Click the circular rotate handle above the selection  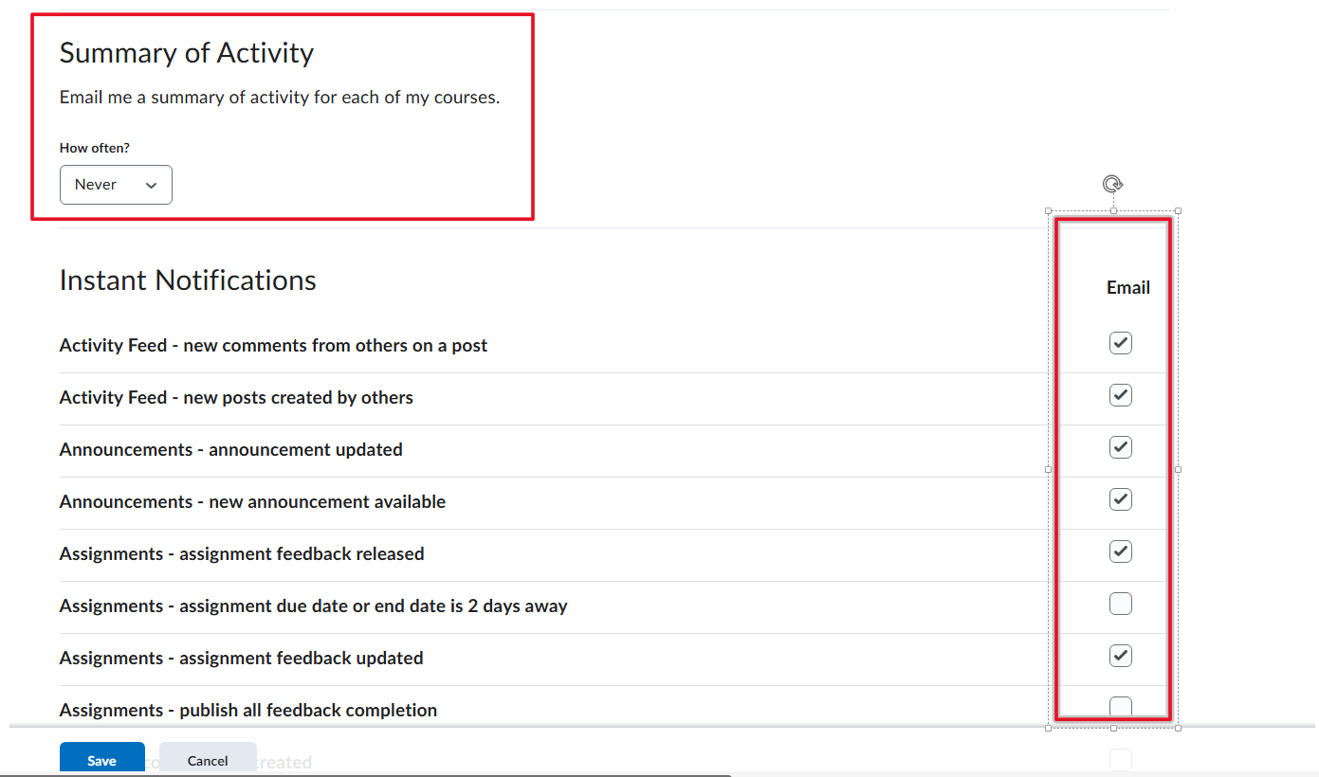1113,184
